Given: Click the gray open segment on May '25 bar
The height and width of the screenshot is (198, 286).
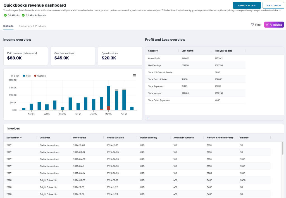Looking at the screenshot, I should tap(124, 89).
